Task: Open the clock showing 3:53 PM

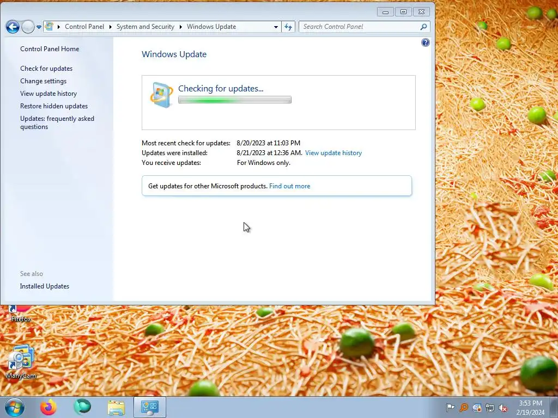Action: [x=530, y=408]
